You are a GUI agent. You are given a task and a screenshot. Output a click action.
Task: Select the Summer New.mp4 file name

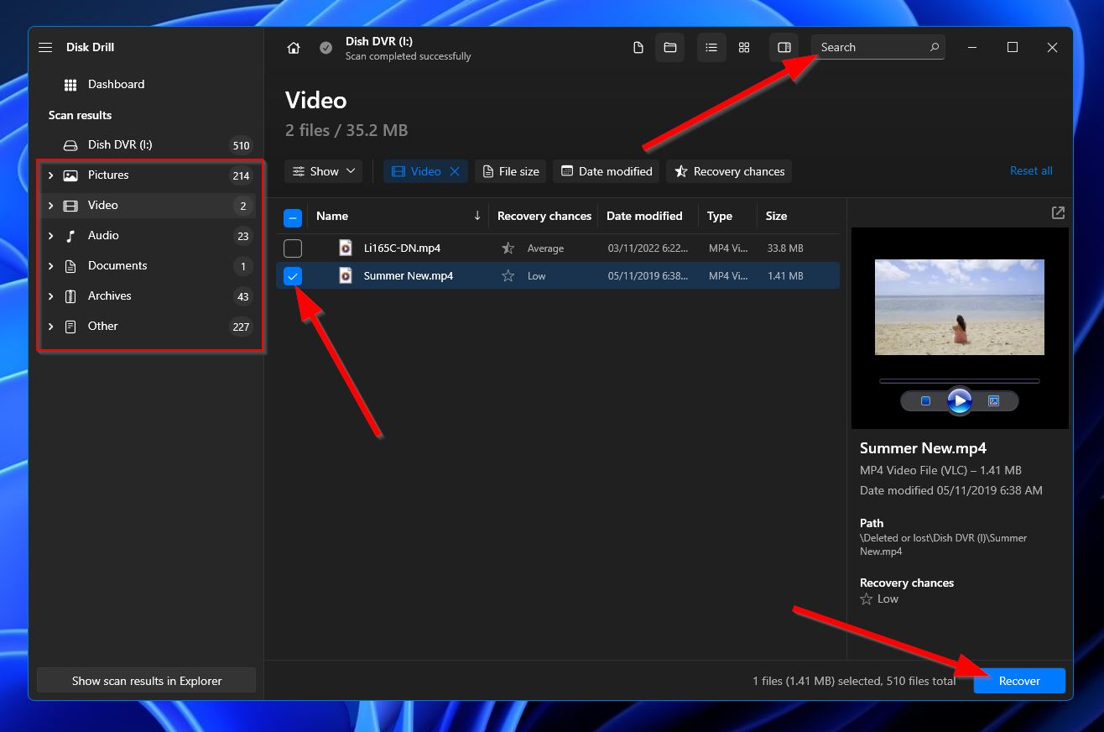(409, 275)
